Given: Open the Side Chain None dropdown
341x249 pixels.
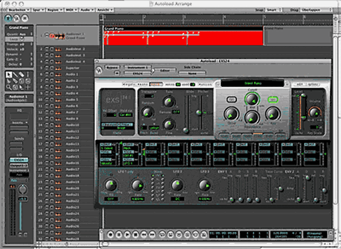Looking at the screenshot, I should click(x=192, y=74).
